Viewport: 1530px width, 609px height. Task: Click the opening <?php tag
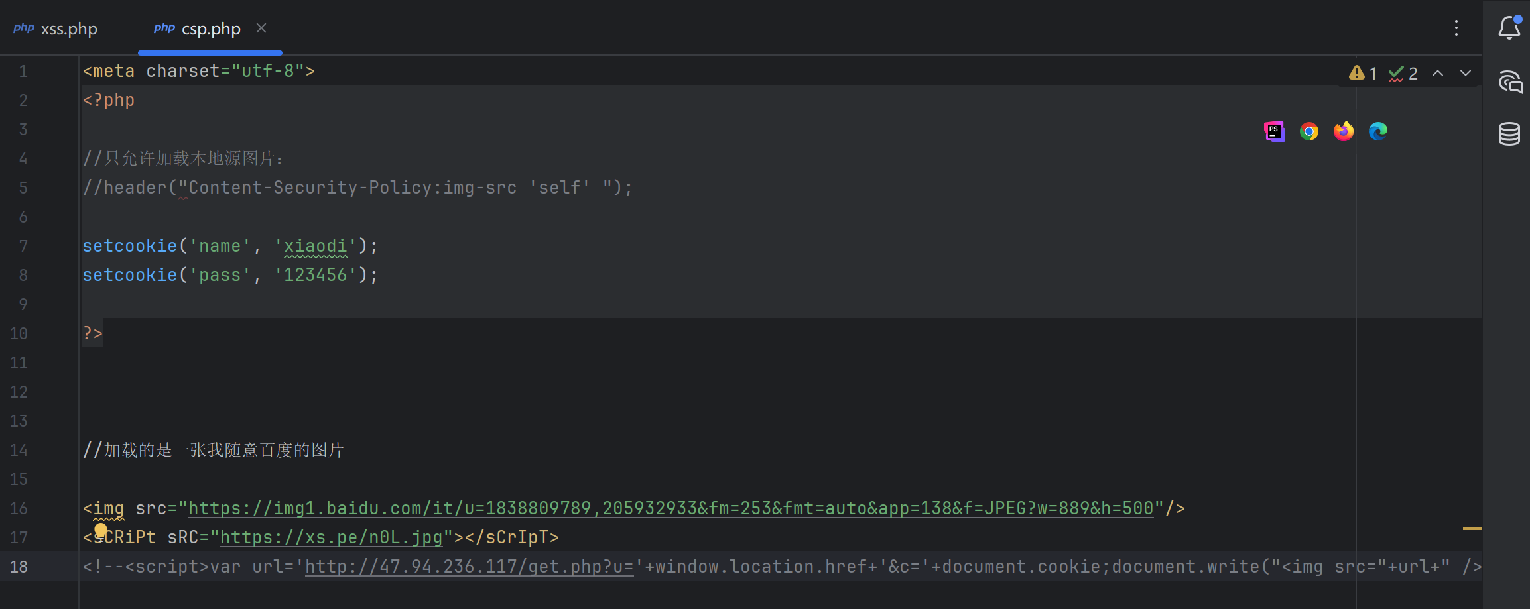pos(109,100)
